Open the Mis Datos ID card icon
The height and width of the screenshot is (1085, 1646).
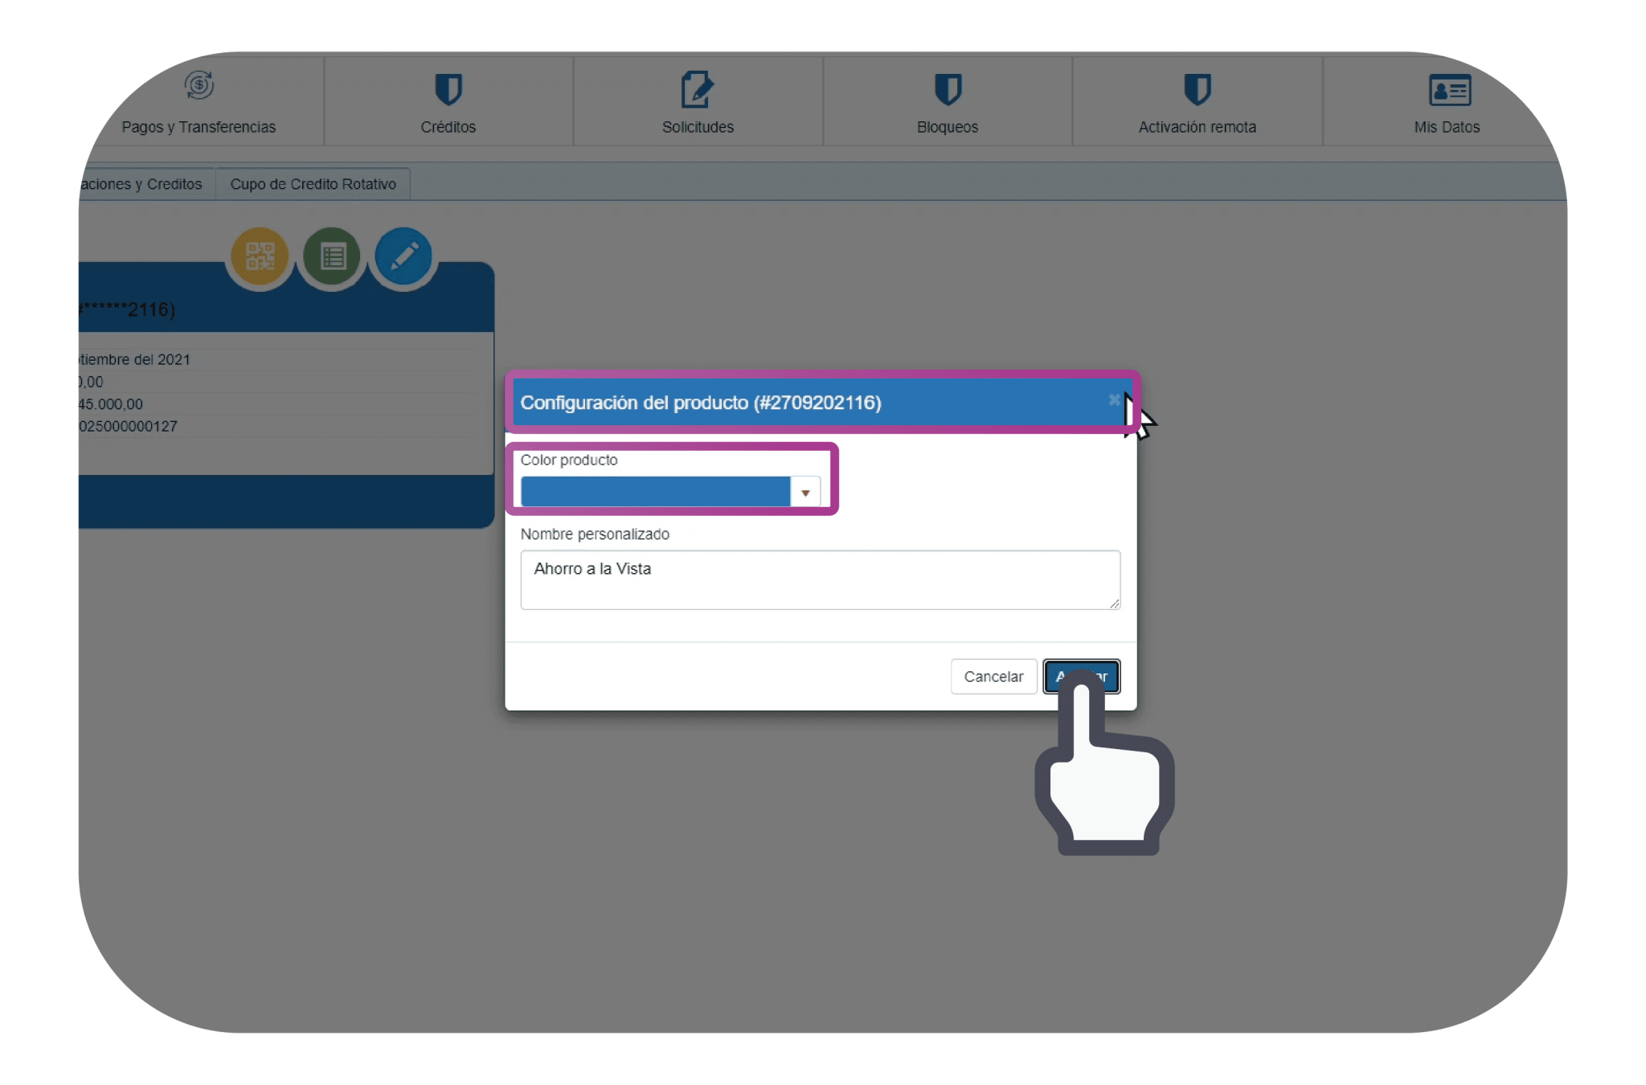(1449, 90)
